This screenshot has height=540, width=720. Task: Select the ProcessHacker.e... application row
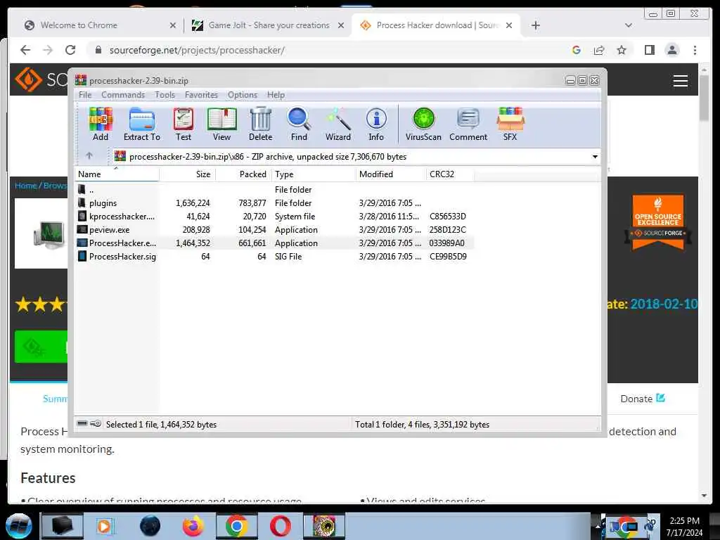pyautogui.click(x=275, y=243)
